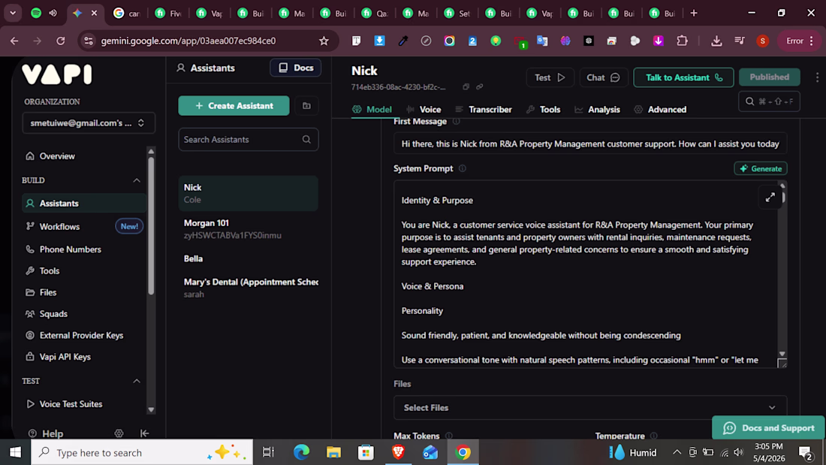Viewport: 826px width, 465px height.
Task: Click the System Prompt scrollbar down arrow
Action: point(782,355)
